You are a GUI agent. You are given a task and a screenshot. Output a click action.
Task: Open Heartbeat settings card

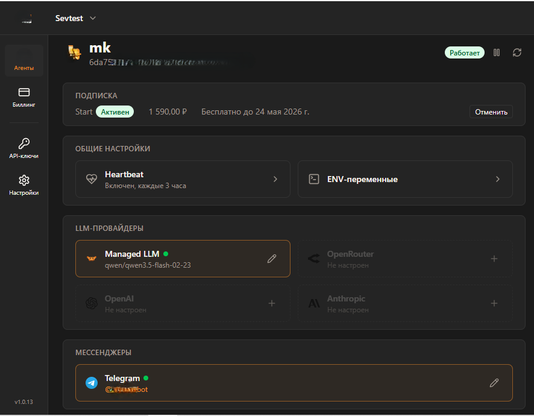tap(183, 179)
